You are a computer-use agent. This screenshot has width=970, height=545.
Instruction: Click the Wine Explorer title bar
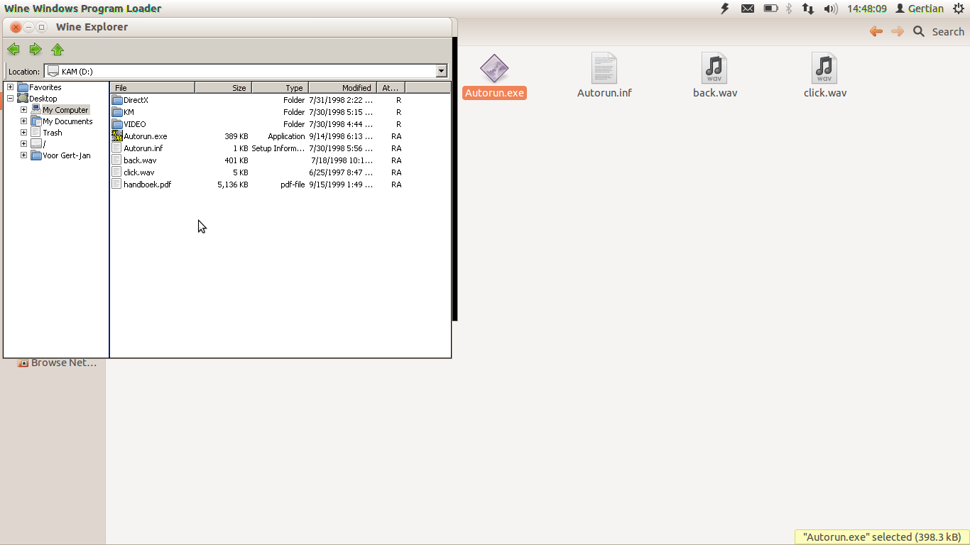pos(227,27)
